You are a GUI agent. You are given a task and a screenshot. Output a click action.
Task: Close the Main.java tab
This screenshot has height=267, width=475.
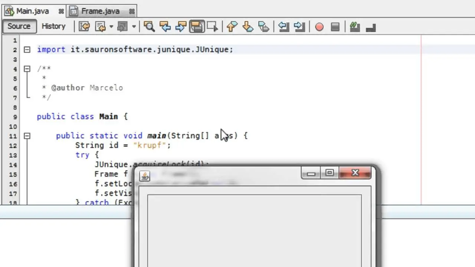(x=61, y=11)
